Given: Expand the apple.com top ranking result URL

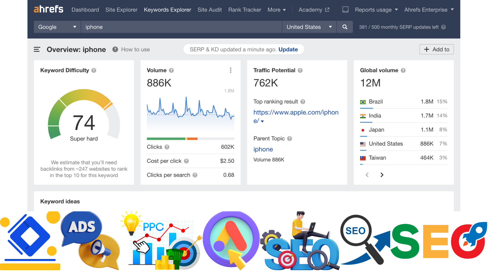Looking at the screenshot, I should tap(262, 121).
